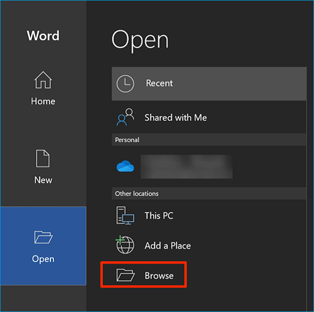The height and width of the screenshot is (312, 314).
Task: Select the New label in the sidebar
Action: (x=43, y=180)
